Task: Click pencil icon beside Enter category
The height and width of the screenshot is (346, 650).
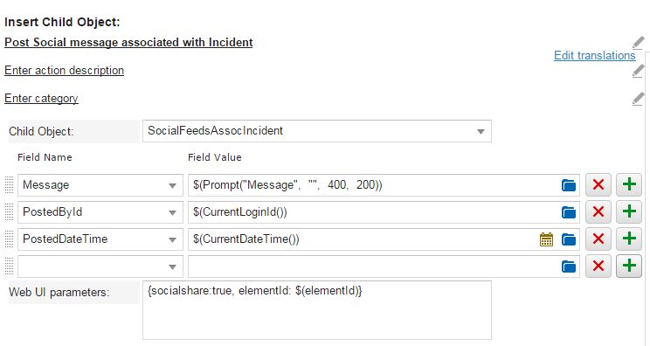Action: [x=639, y=99]
